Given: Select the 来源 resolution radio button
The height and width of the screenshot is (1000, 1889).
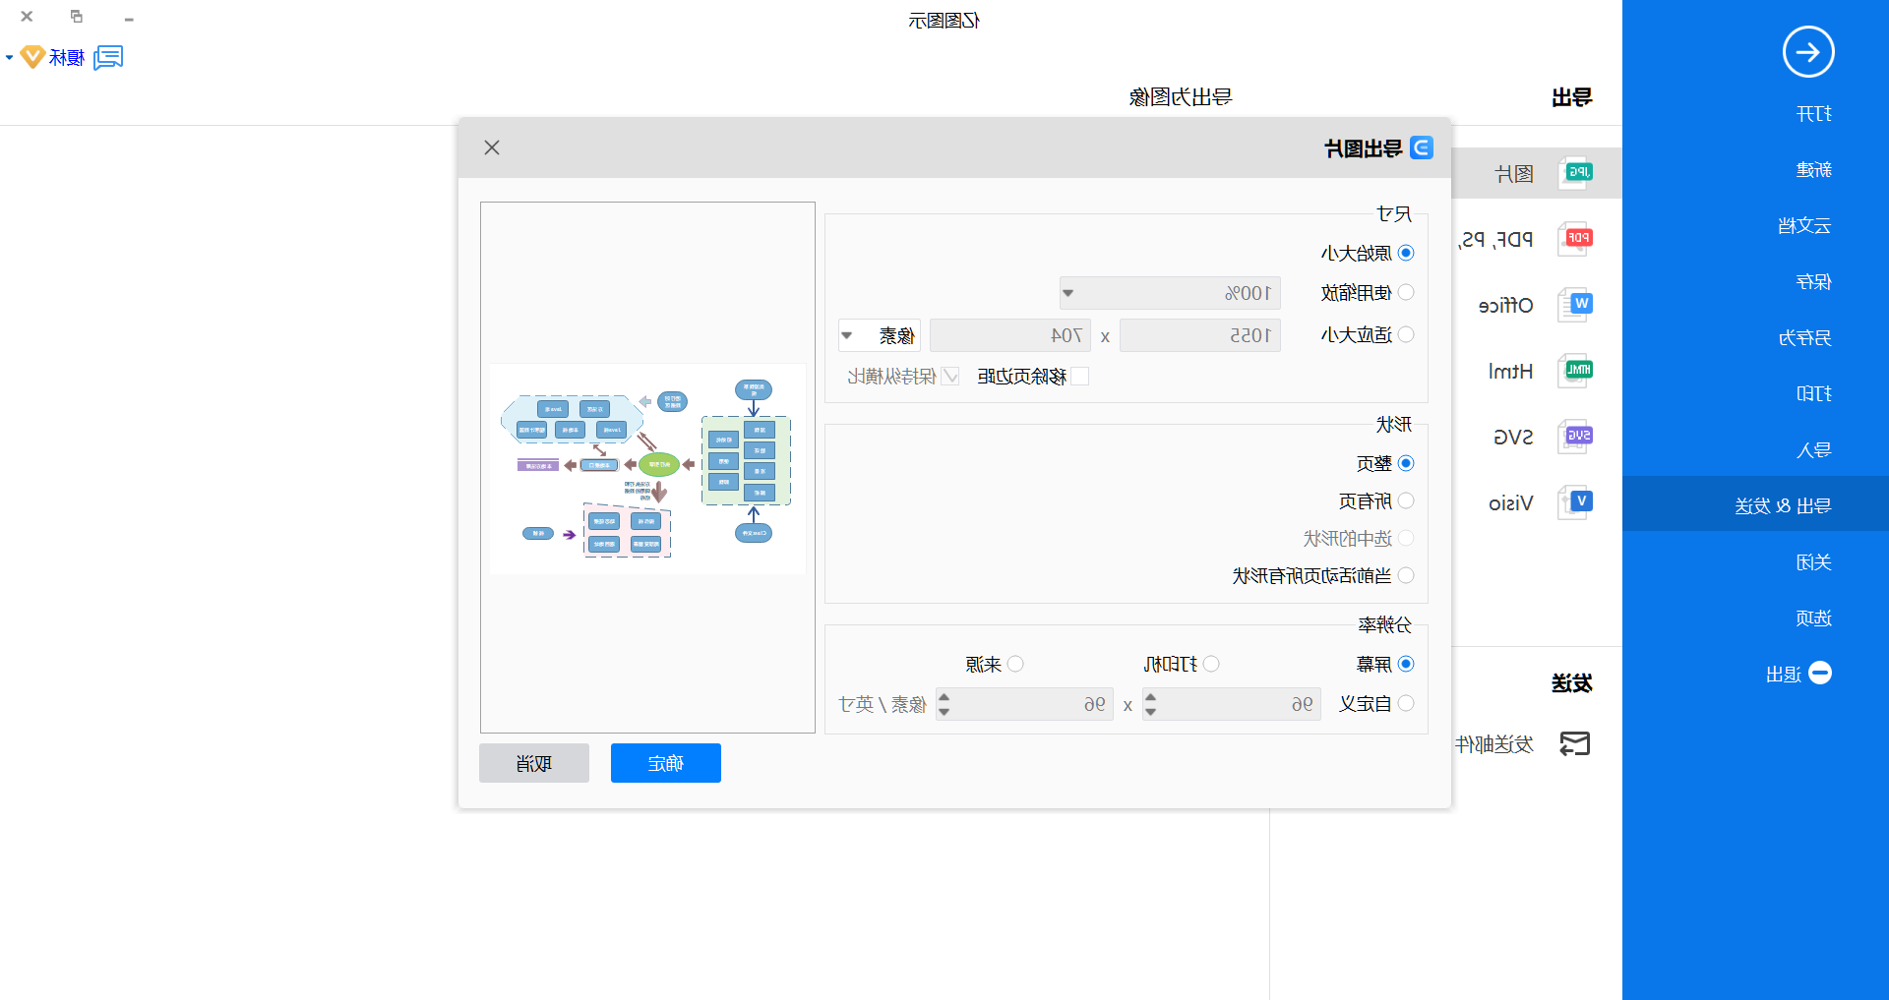Looking at the screenshot, I should pos(1015,664).
